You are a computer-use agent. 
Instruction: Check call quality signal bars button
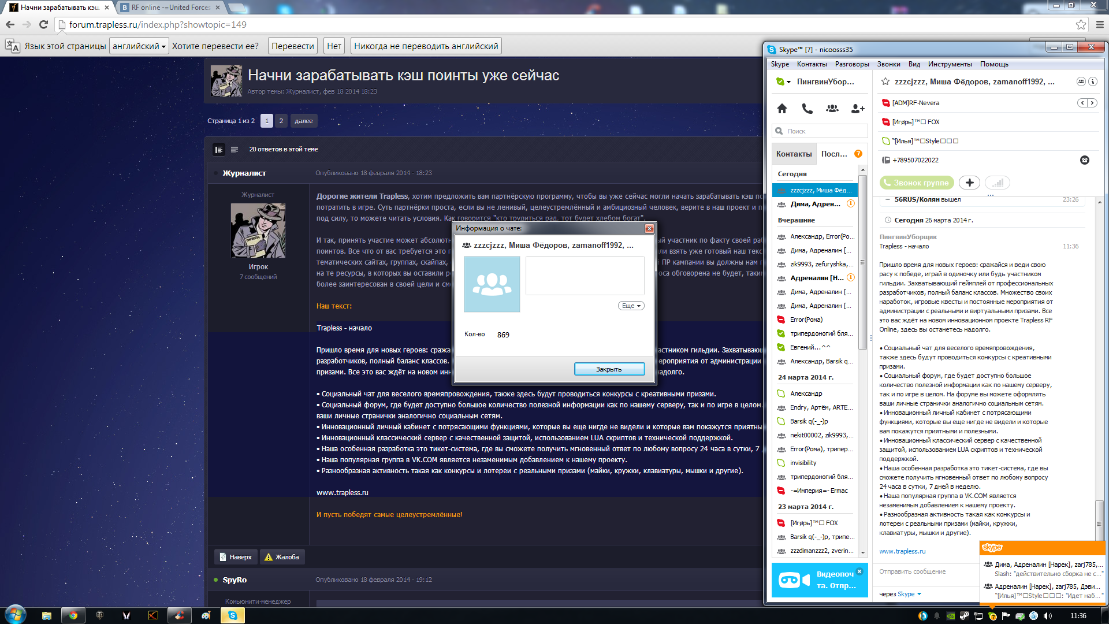(998, 183)
